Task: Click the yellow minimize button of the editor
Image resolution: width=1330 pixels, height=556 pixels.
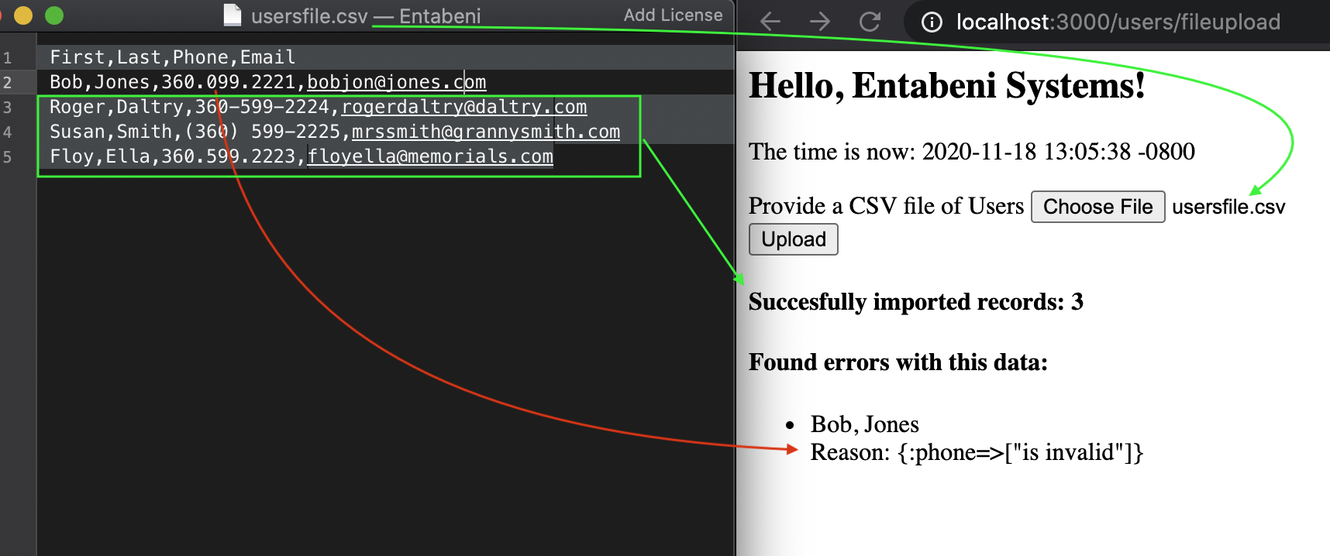Action: (x=23, y=15)
